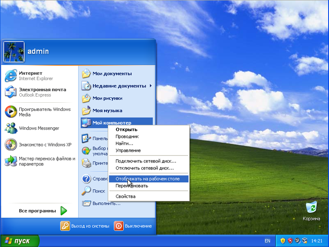Open the Control Panel icon

(x=86, y=139)
